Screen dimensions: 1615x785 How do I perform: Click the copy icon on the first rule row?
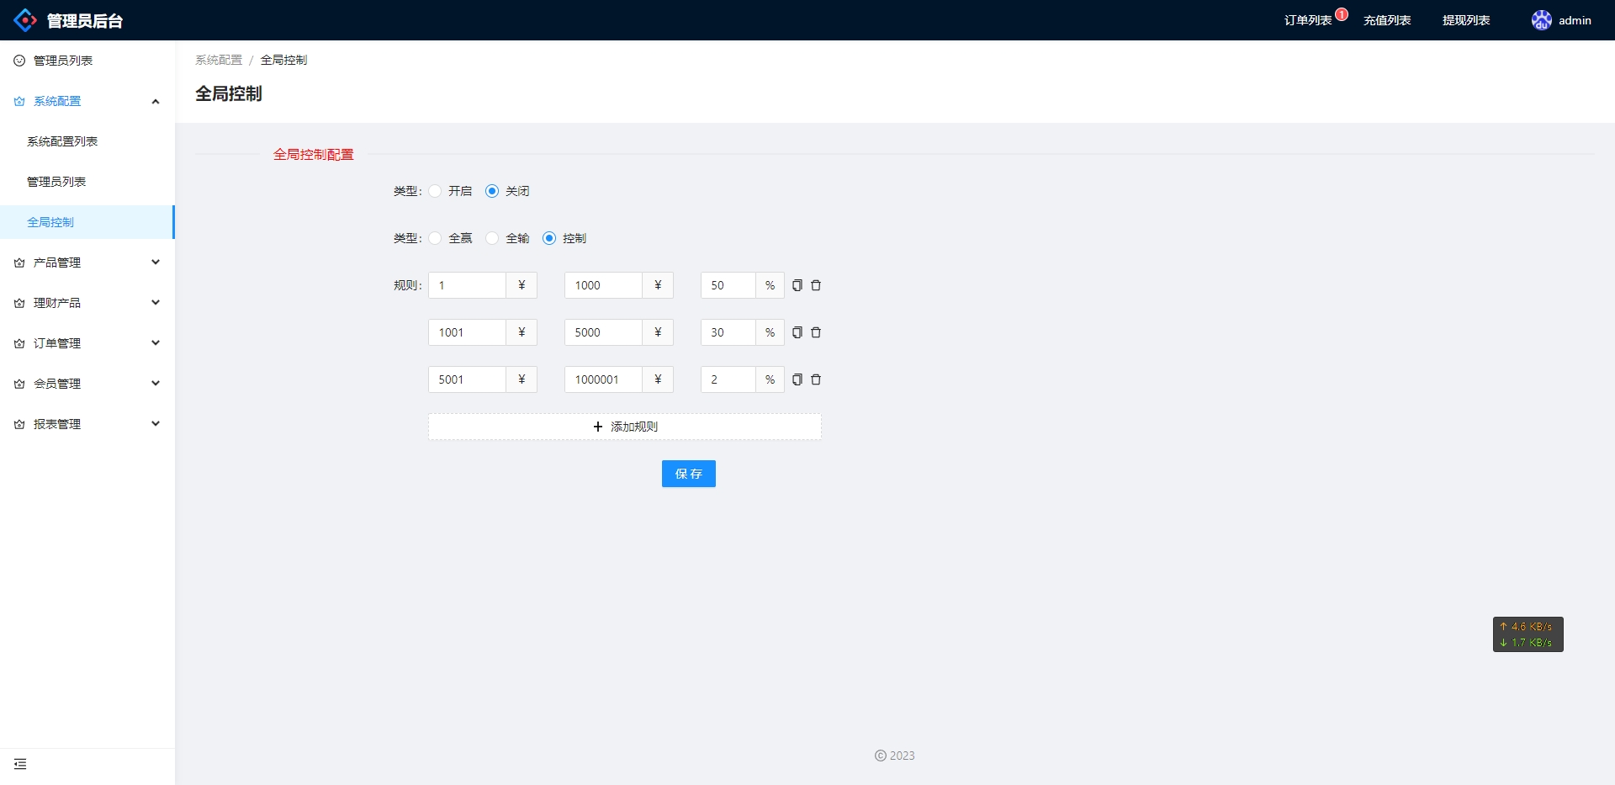tap(797, 285)
